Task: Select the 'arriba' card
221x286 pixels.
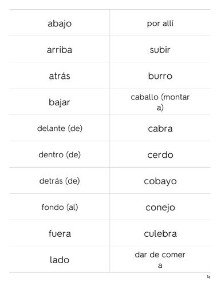Action: 60,49
